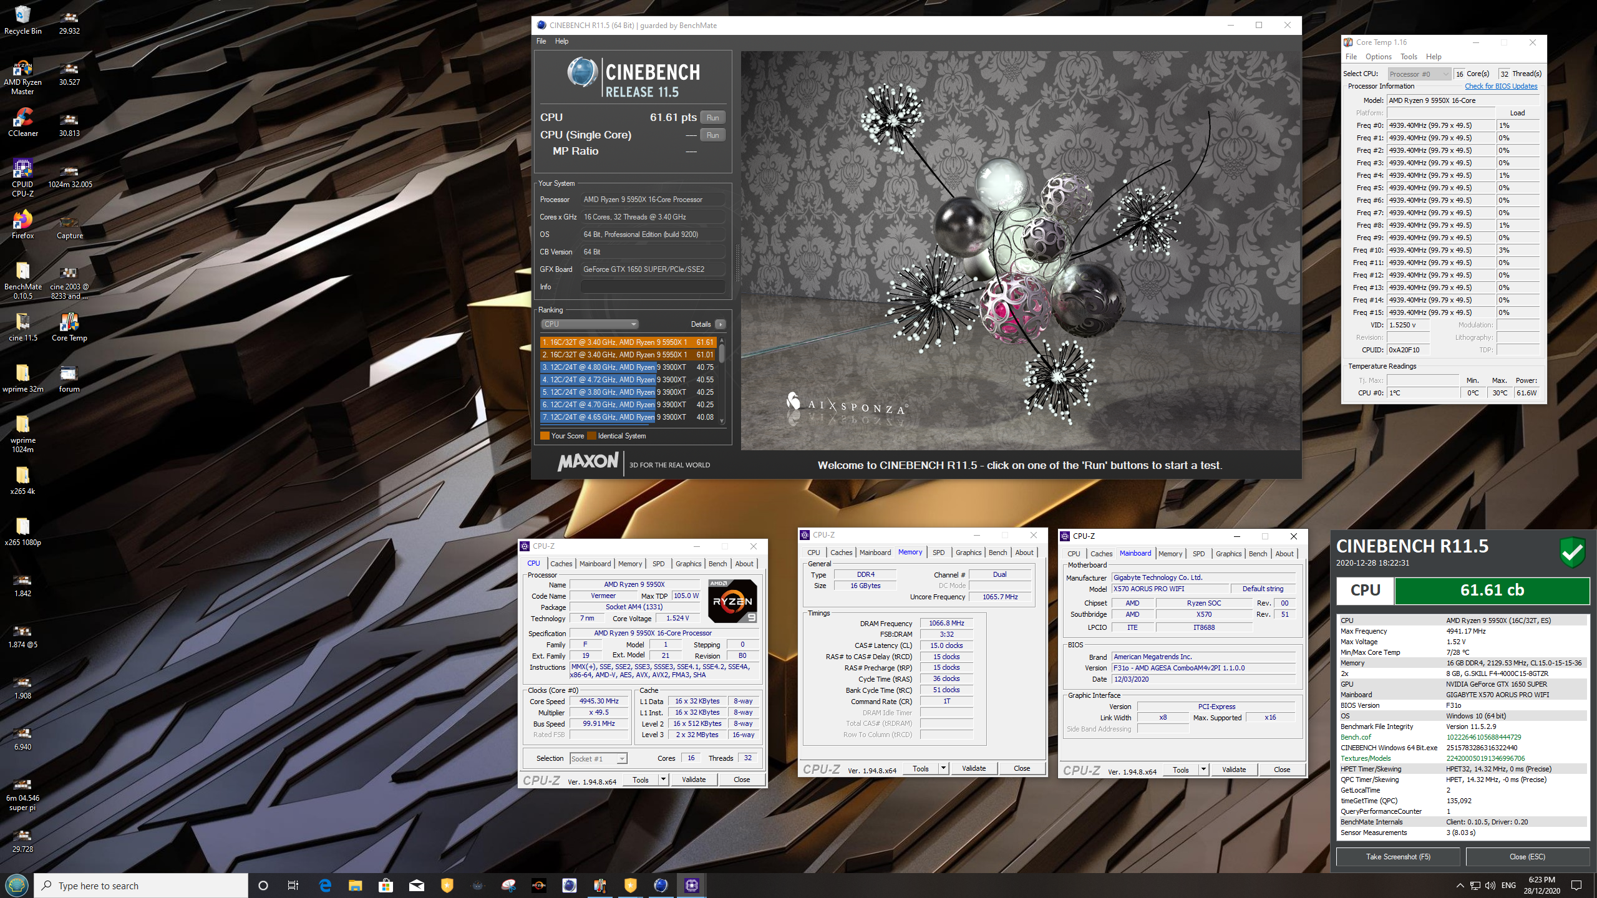Select the forum desktop shortcut
1597x898 pixels.
(69, 378)
